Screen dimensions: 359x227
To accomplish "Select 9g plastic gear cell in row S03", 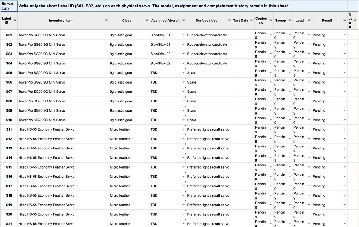I will [x=129, y=54].
